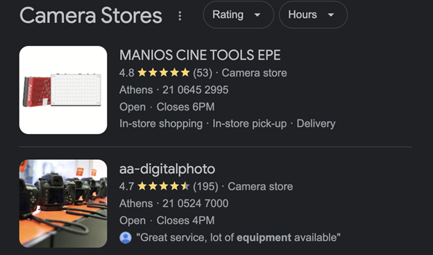Screen dimensions: 433x255
Task: Expand the Hours filter dropdown
Action: click(x=313, y=15)
